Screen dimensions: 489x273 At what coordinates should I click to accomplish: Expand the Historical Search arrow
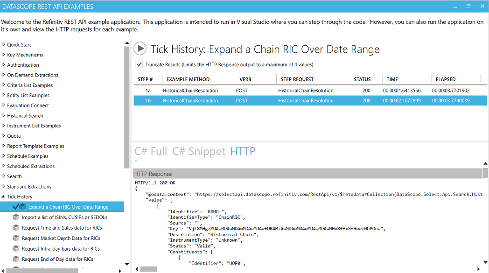pos(3,115)
